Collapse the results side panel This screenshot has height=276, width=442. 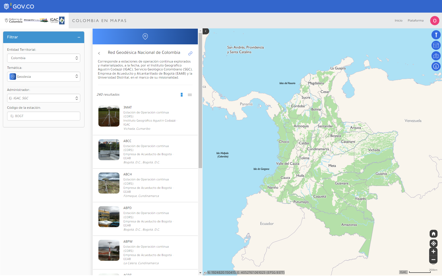point(206,31)
